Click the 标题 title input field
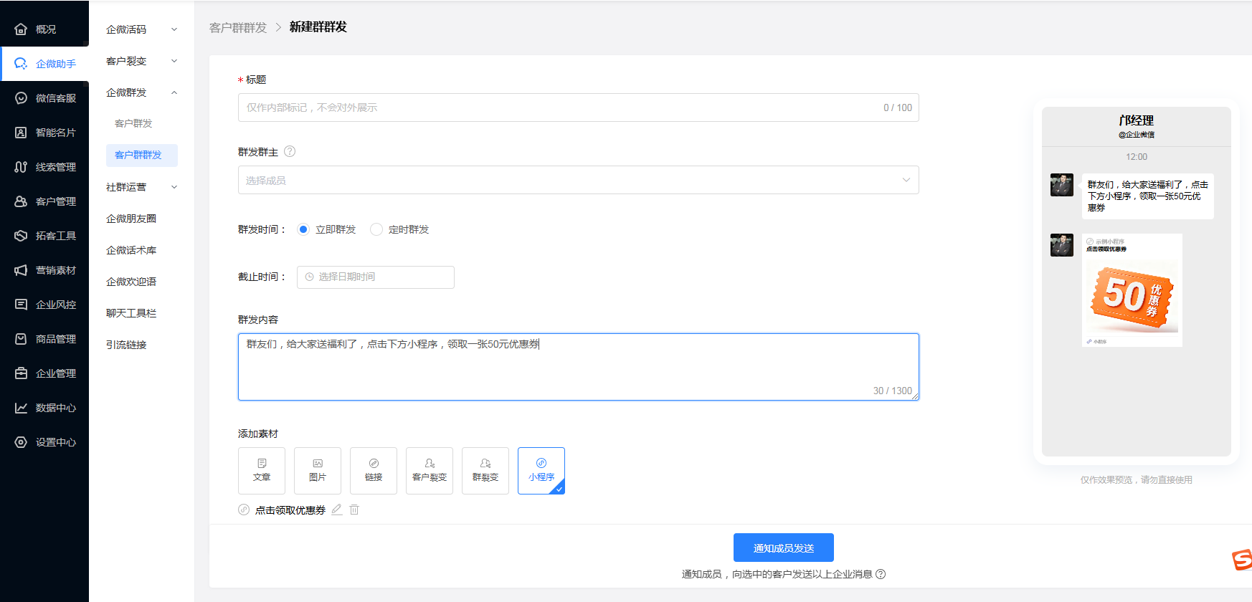Viewport: 1252px width, 602px height. pyautogui.click(x=559, y=107)
